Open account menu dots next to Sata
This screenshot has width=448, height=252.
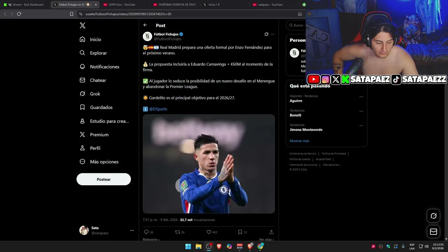(x=132, y=230)
